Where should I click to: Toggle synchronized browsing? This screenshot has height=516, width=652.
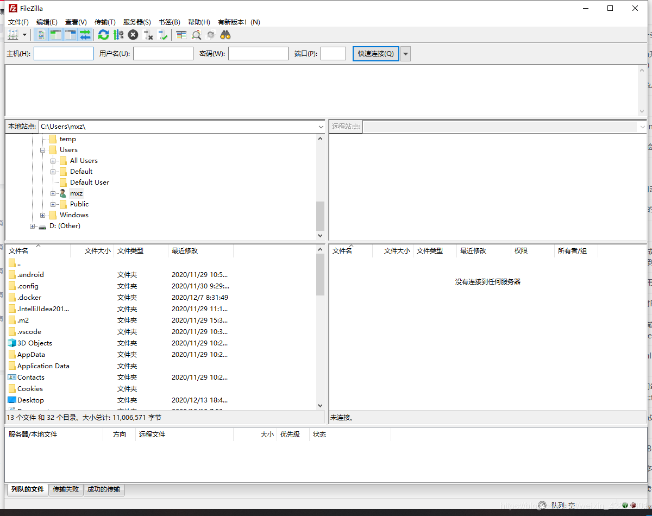211,35
